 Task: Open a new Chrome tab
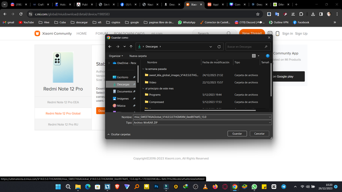coord(296,4)
